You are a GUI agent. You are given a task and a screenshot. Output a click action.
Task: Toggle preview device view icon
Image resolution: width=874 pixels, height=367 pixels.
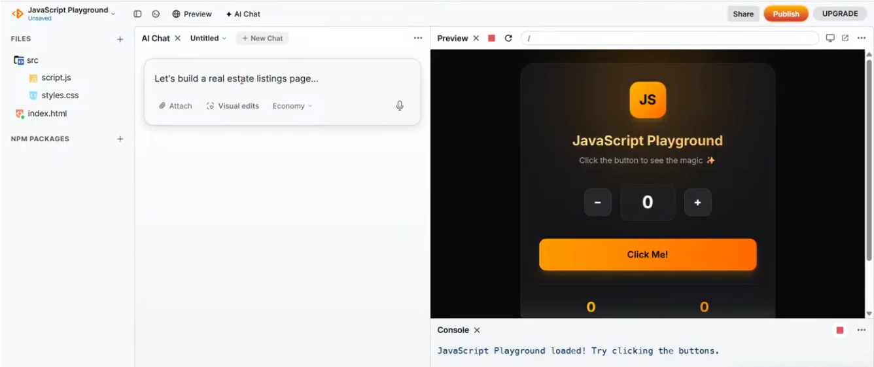(830, 39)
